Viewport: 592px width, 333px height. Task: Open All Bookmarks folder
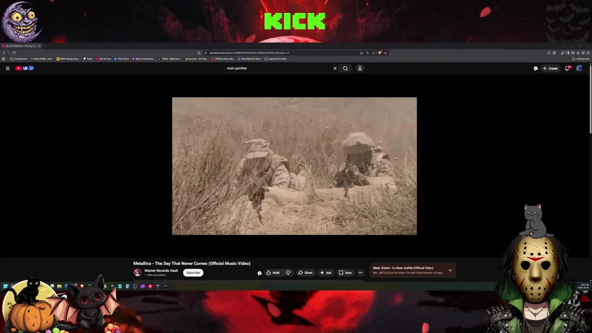(580, 59)
